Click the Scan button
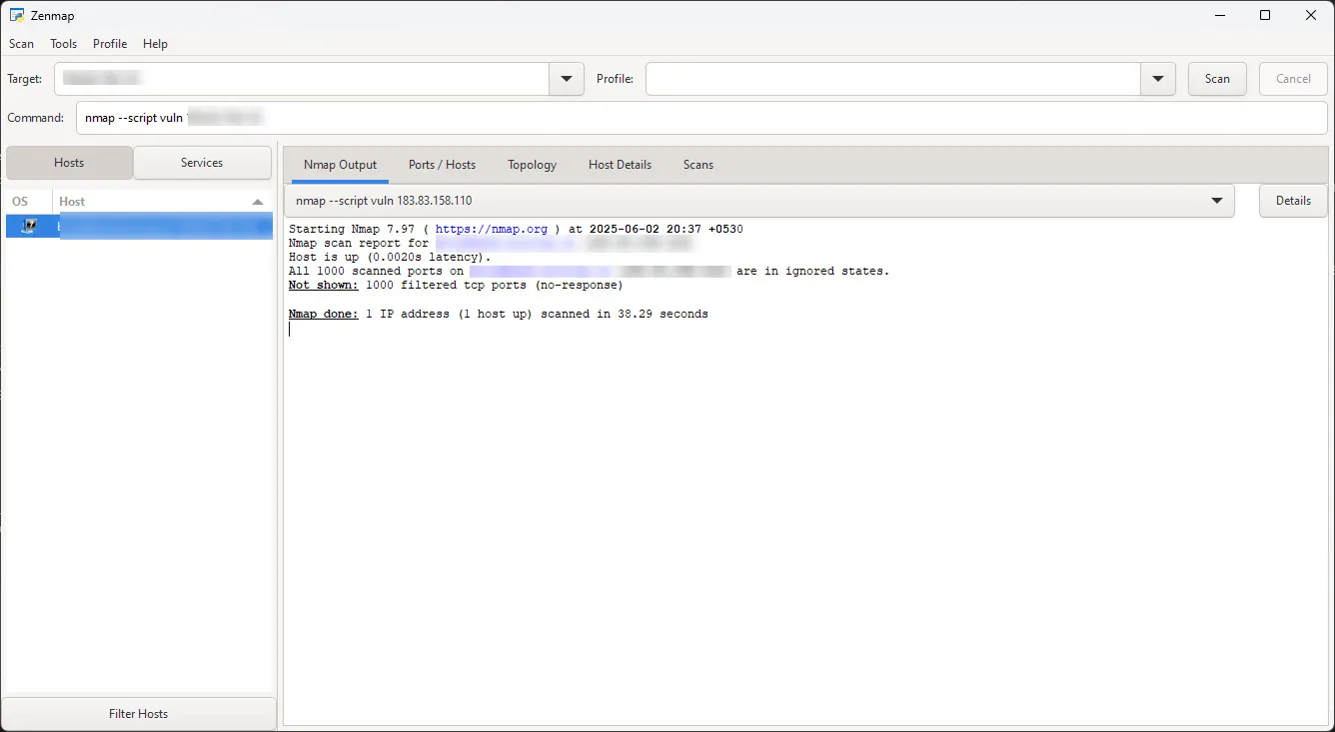Screen dimensions: 1335x732 (1217, 79)
